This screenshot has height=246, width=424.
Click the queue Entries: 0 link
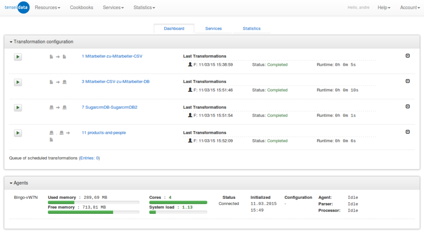(89, 158)
